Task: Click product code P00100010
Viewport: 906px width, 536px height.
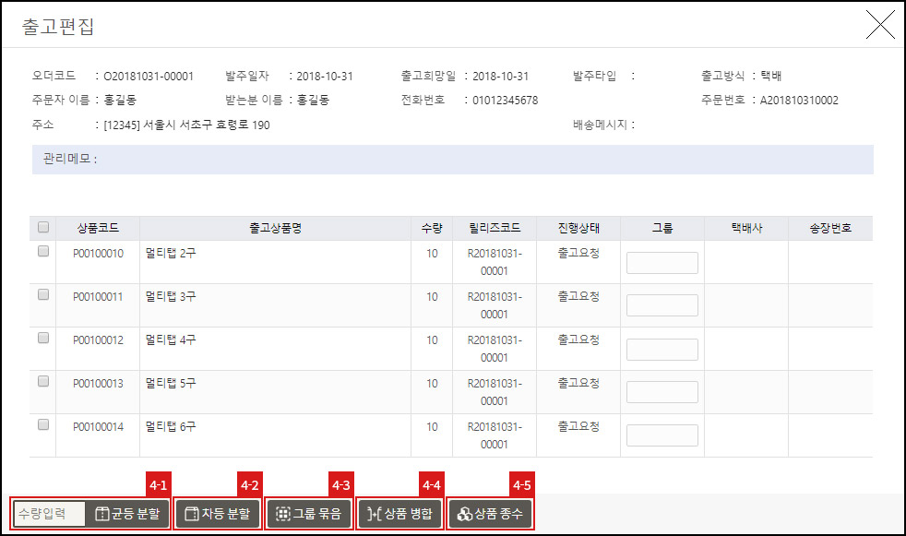Action: (x=98, y=254)
